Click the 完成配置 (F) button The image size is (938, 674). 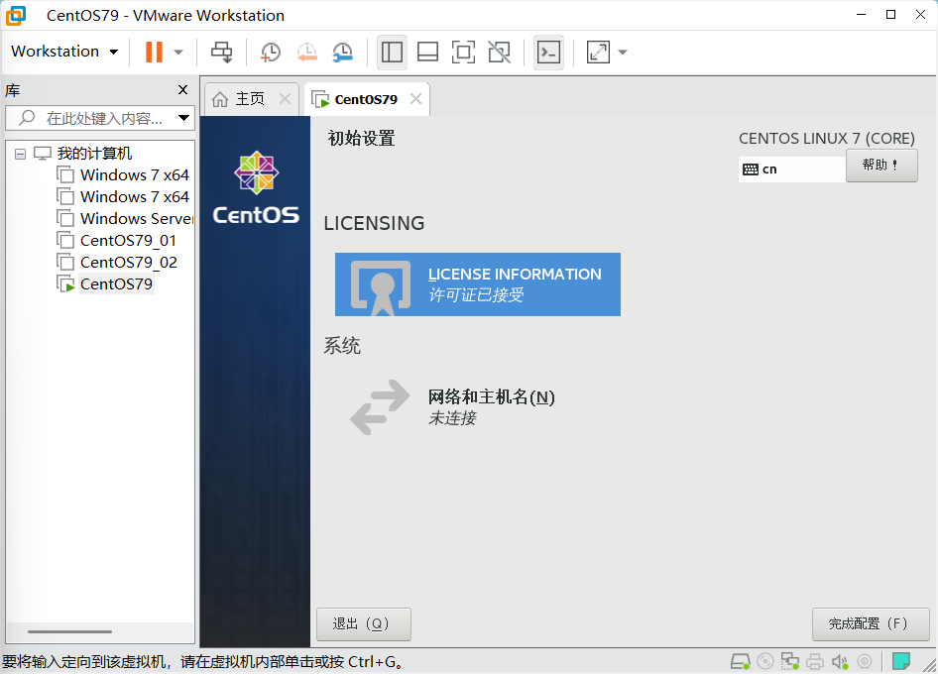pyautogui.click(x=871, y=624)
